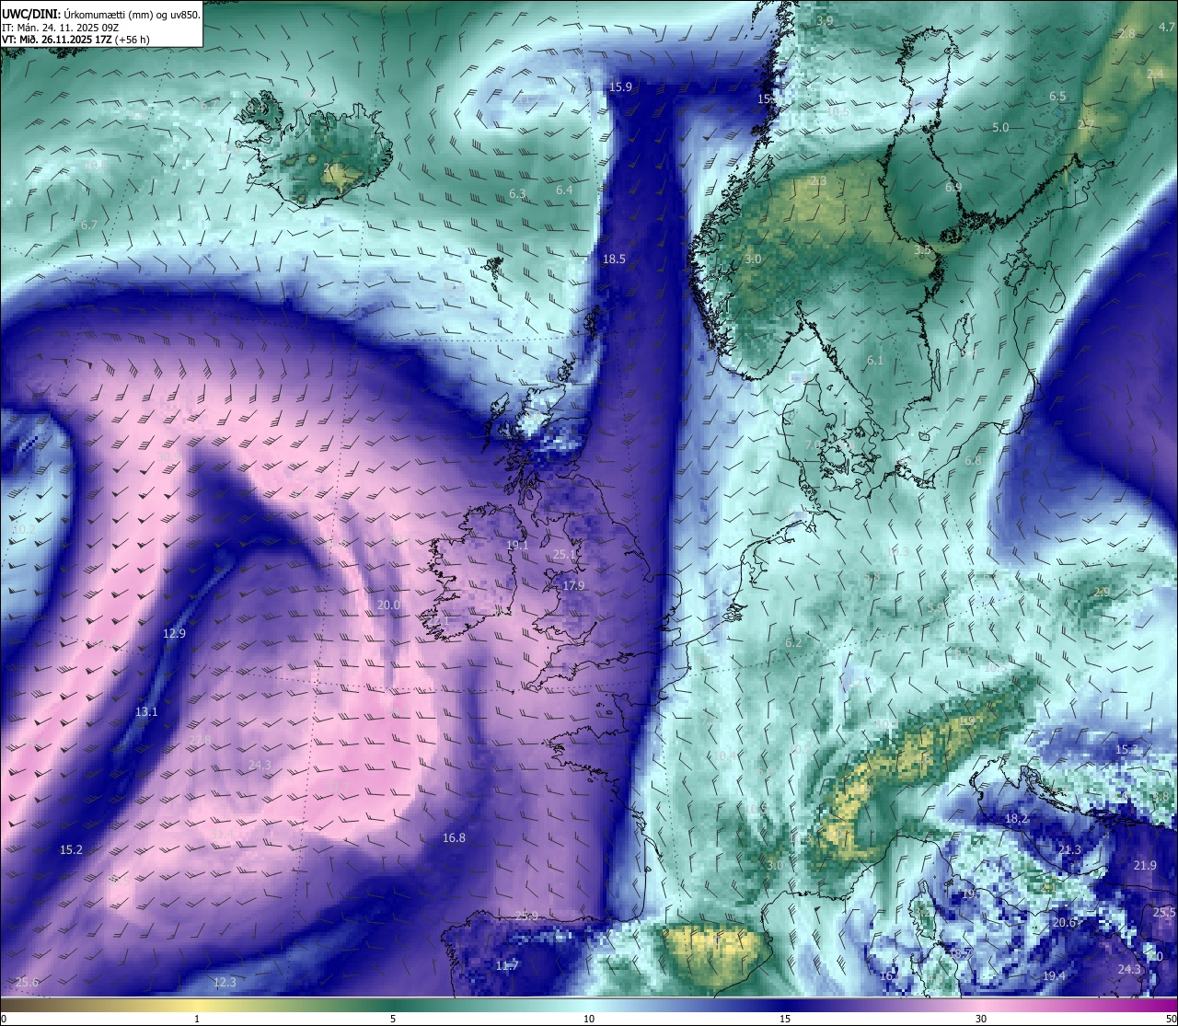The width and height of the screenshot is (1178, 1026).
Task: Click the 6.5 value label
Action: (x=1057, y=97)
